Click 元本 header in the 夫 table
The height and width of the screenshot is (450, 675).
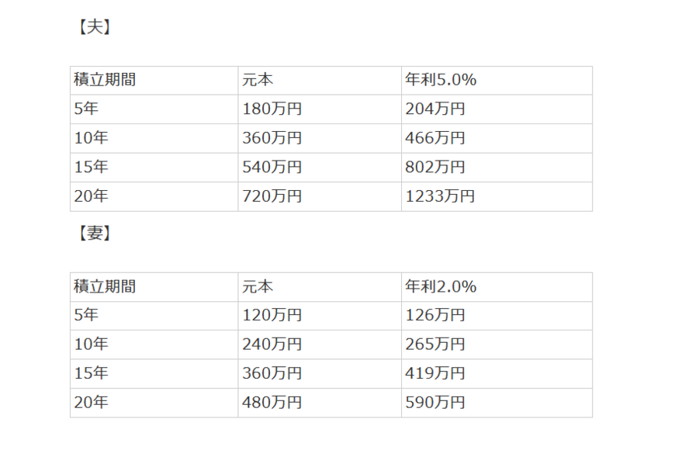click(x=258, y=80)
